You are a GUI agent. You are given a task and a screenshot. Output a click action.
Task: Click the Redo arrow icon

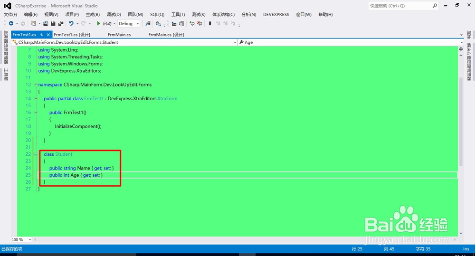(x=83, y=23)
